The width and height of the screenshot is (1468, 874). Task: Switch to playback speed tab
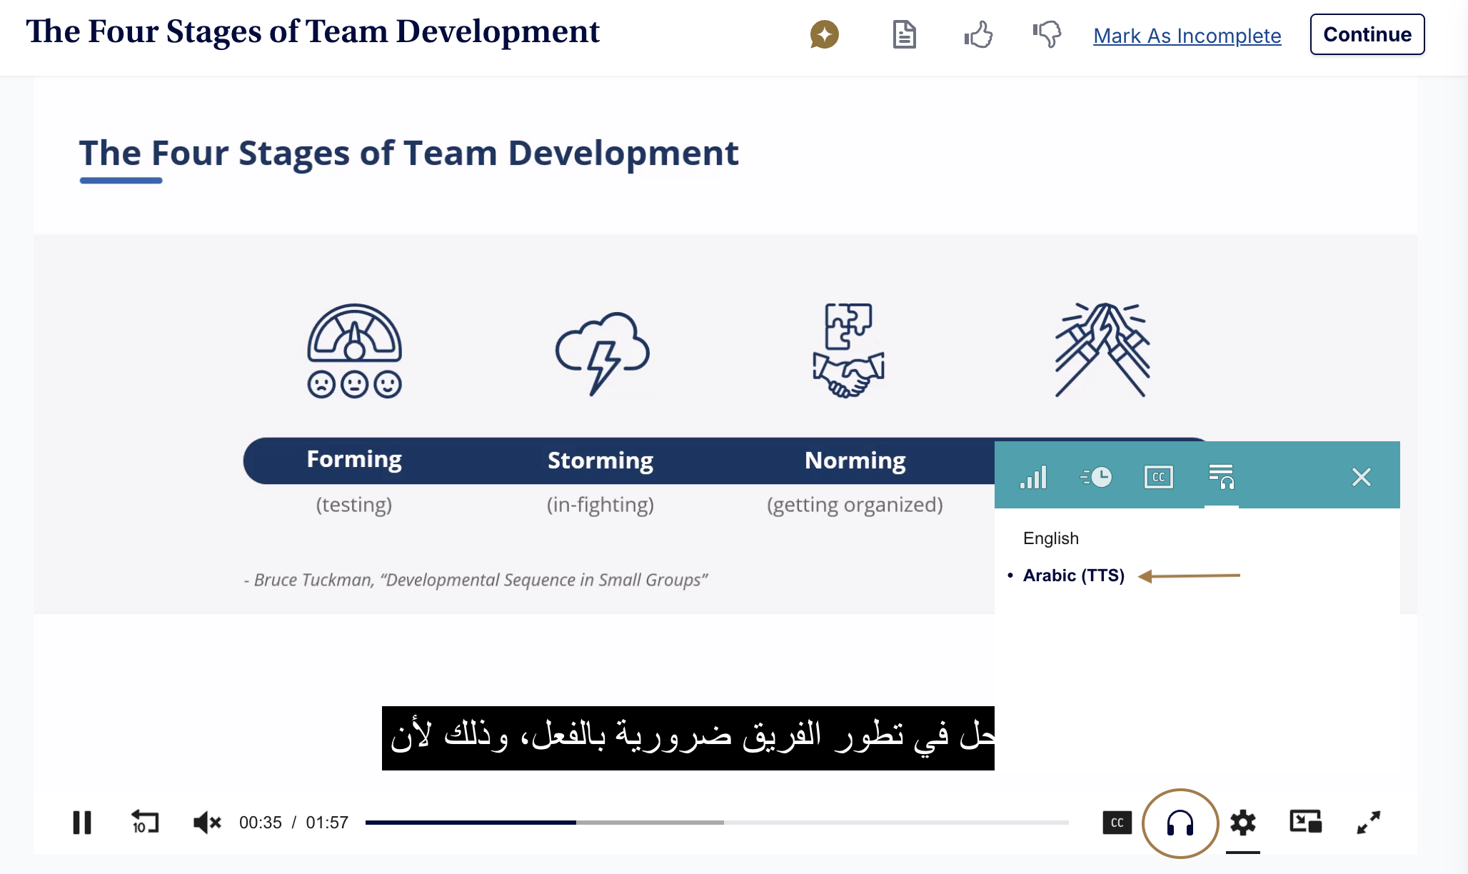pyautogui.click(x=1096, y=477)
